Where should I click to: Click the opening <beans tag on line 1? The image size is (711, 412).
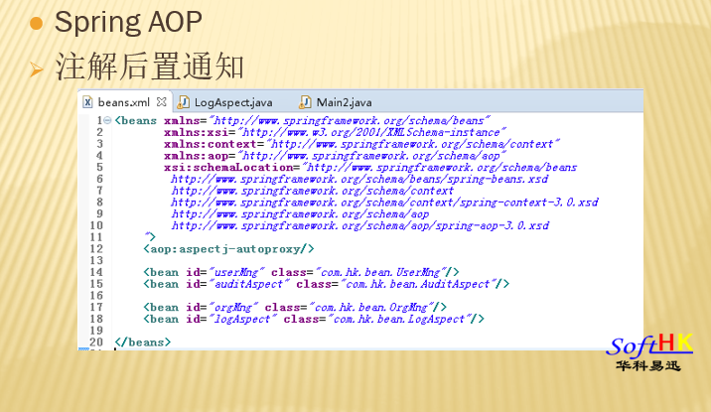click(x=136, y=120)
